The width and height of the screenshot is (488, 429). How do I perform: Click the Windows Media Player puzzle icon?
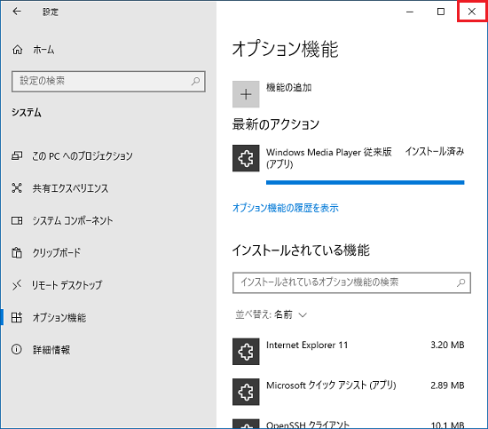pyautogui.click(x=246, y=158)
